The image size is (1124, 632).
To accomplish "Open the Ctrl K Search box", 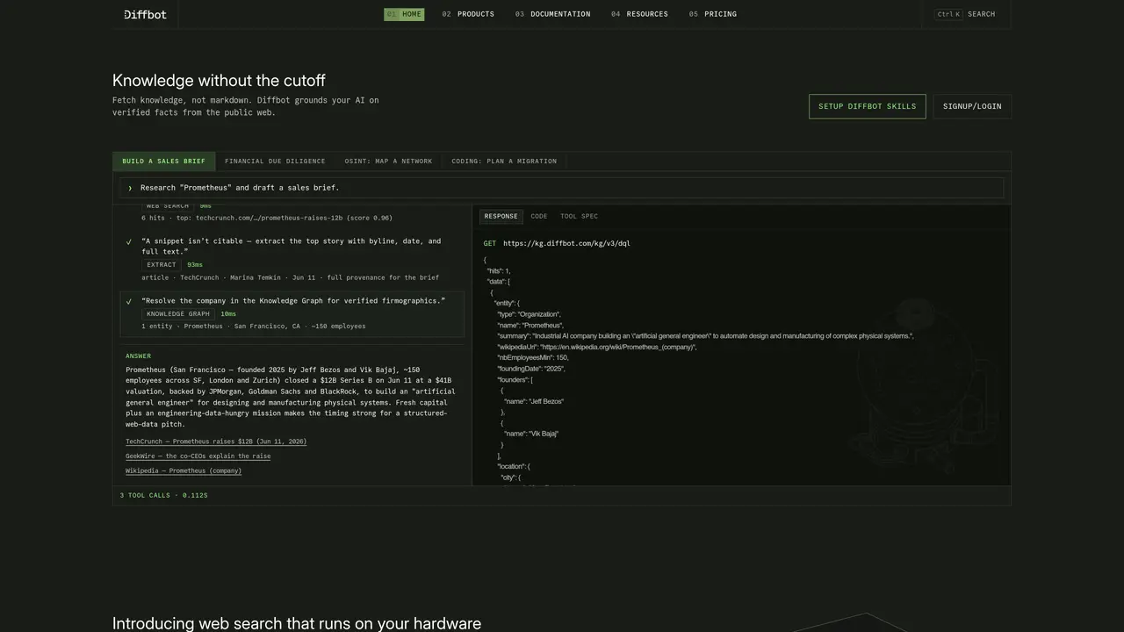I will [x=965, y=14].
